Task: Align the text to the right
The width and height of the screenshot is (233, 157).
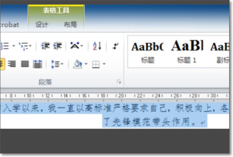Action: click(x=12, y=64)
